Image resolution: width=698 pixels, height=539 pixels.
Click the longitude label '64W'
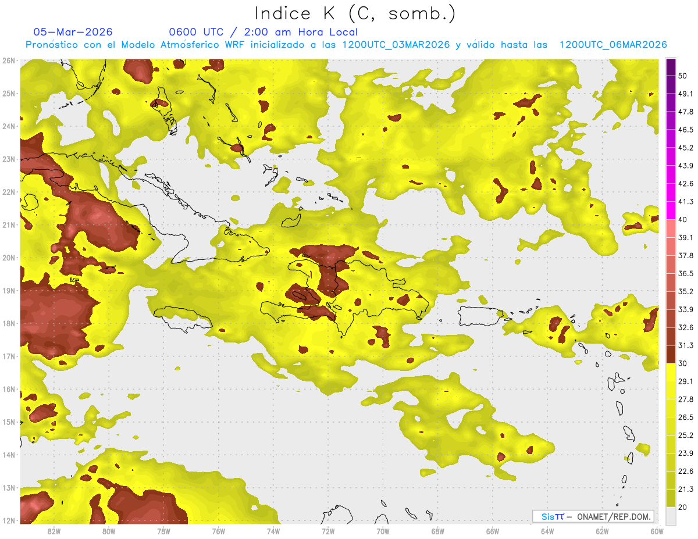click(547, 531)
